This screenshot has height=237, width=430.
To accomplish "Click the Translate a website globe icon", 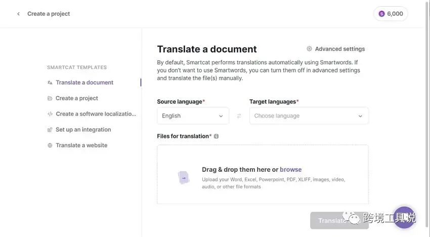I will 50,145.
